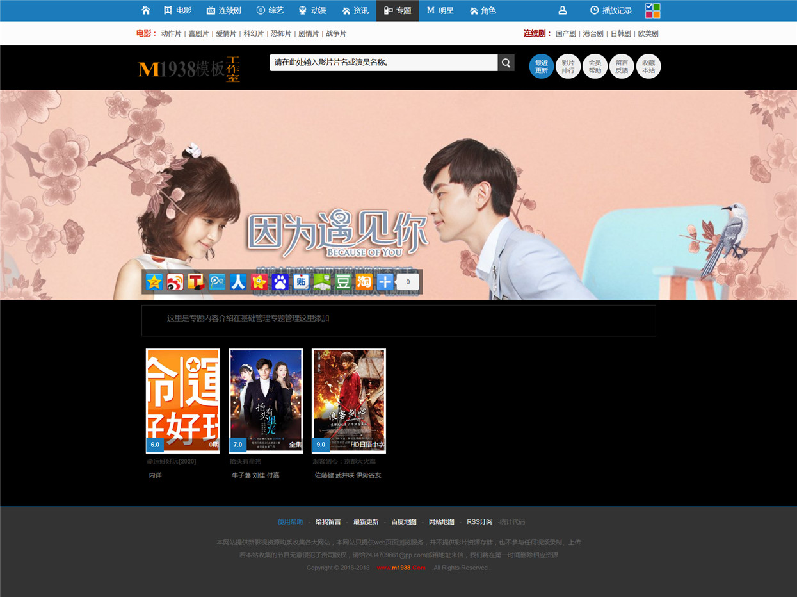Viewport: 797px width, 597px height.
Task: Open more share options with the plus icon
Action: tap(385, 282)
